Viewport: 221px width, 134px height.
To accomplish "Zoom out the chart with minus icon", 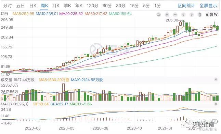I will click(175, 15).
